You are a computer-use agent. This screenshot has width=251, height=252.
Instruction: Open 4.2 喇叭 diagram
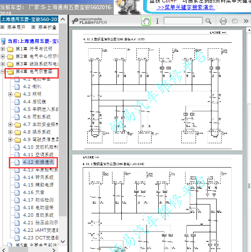32,87
